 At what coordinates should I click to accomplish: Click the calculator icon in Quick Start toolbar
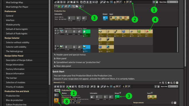159,87
